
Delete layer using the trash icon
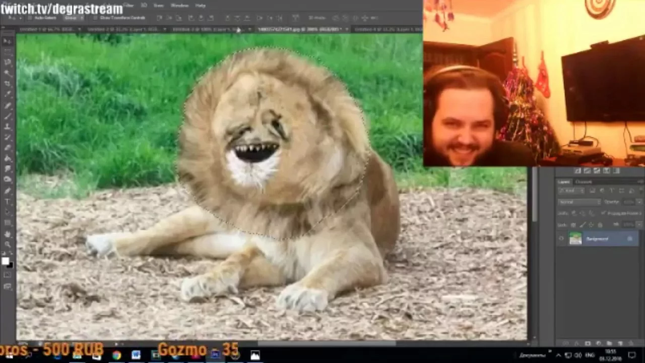point(630,343)
